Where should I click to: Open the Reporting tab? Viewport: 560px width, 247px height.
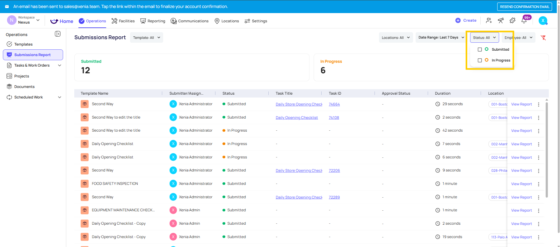pos(153,21)
